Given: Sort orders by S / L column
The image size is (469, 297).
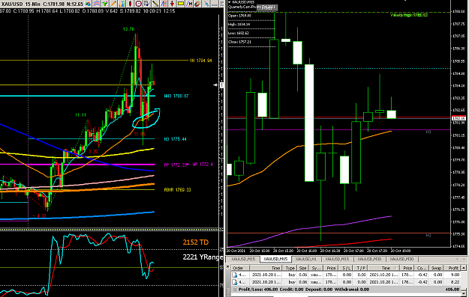Looking at the screenshot, I should [x=345, y=268].
